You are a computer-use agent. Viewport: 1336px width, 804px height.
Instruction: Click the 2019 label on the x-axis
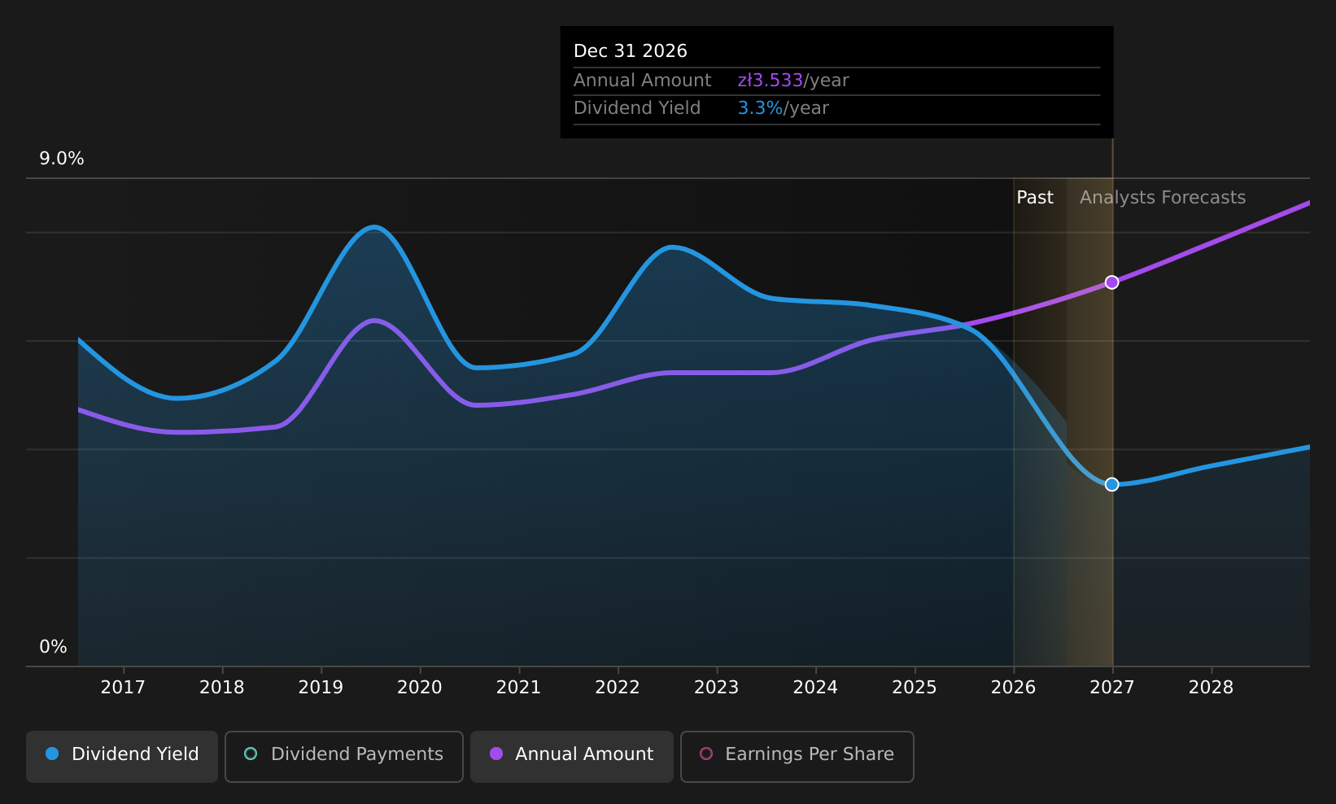point(321,688)
